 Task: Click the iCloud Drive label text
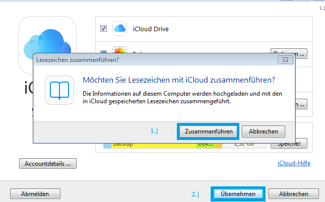[151, 29]
